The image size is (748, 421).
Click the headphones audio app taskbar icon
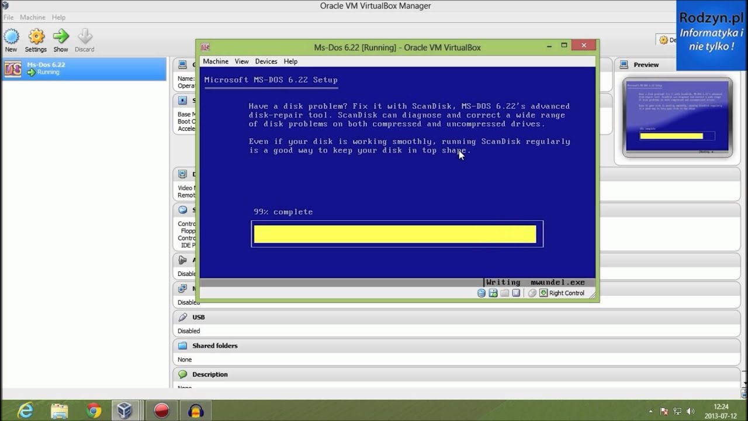196,411
